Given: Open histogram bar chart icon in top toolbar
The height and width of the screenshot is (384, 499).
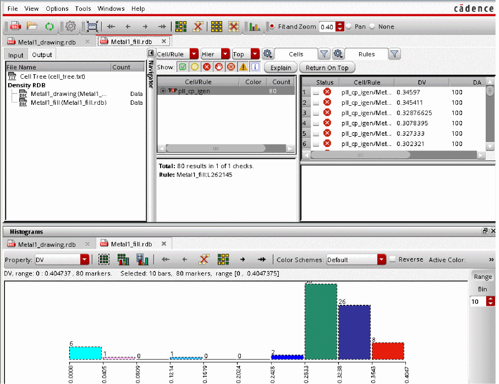Looking at the screenshot, I should (x=255, y=27).
